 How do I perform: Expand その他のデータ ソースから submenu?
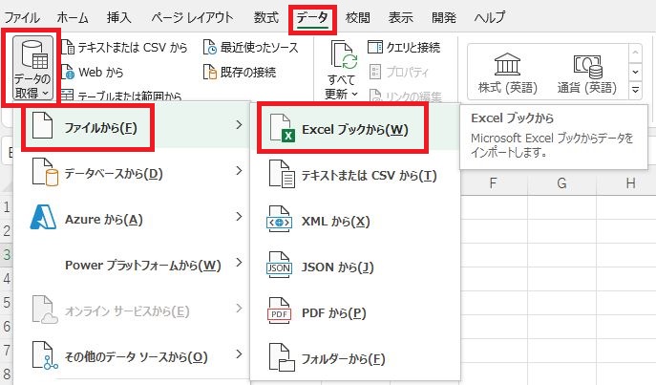tap(238, 357)
